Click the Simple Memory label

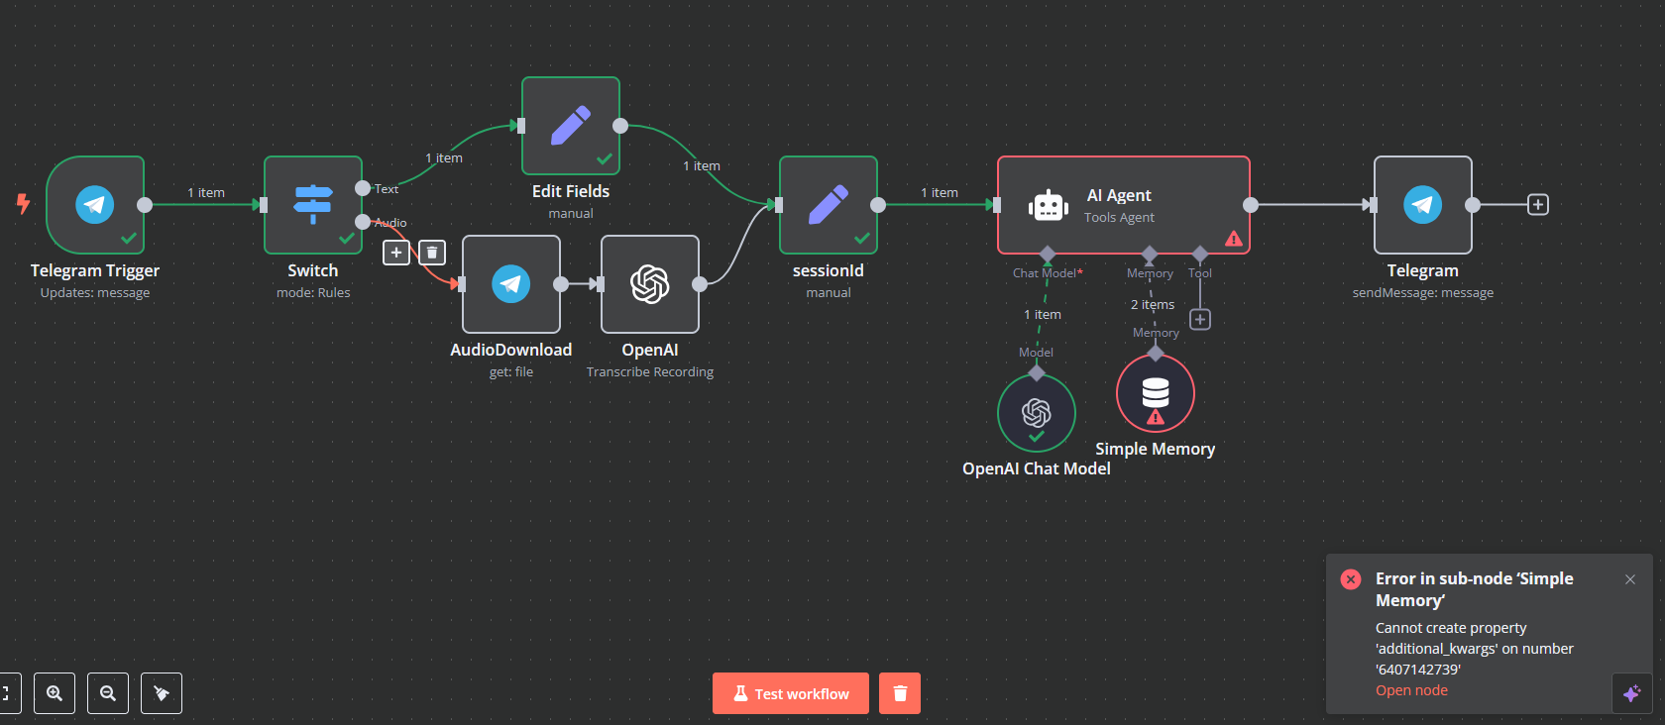tap(1156, 449)
